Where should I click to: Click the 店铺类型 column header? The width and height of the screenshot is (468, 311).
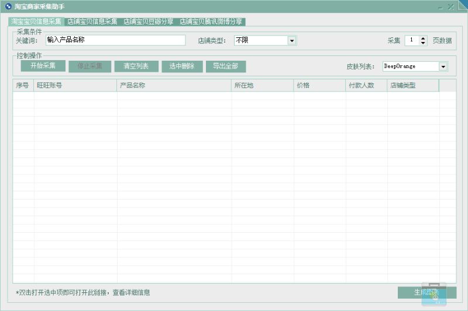pos(413,85)
